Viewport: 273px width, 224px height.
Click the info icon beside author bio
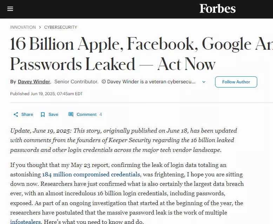pos(104,82)
